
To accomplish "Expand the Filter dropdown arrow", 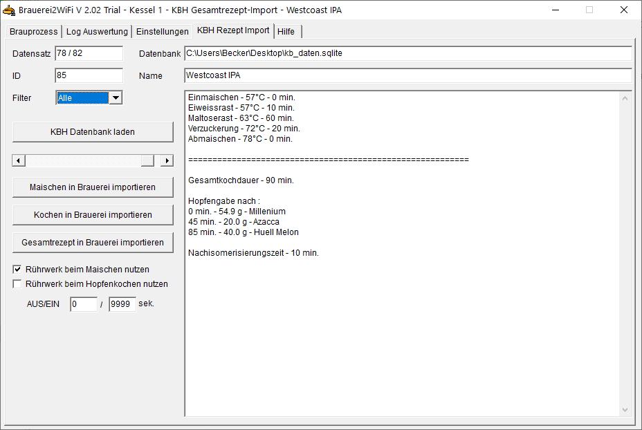I will [116, 98].
